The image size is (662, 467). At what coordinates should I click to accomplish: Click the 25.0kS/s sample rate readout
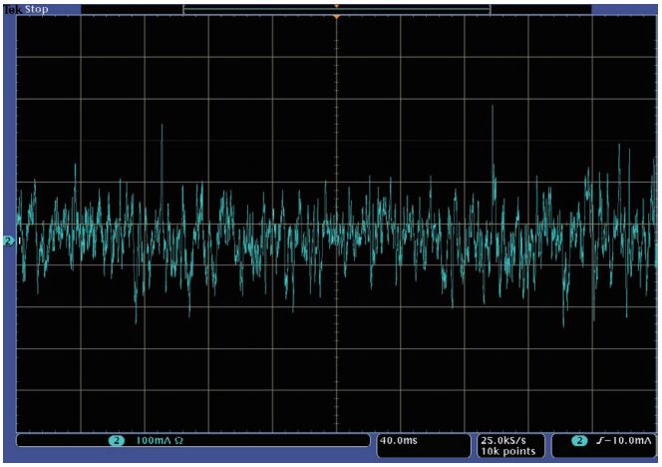[503, 440]
